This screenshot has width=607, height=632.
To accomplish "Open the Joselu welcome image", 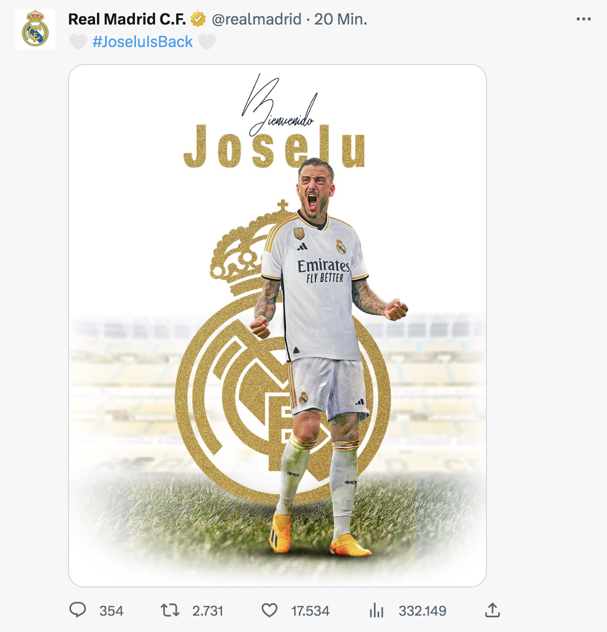I will tap(277, 325).
